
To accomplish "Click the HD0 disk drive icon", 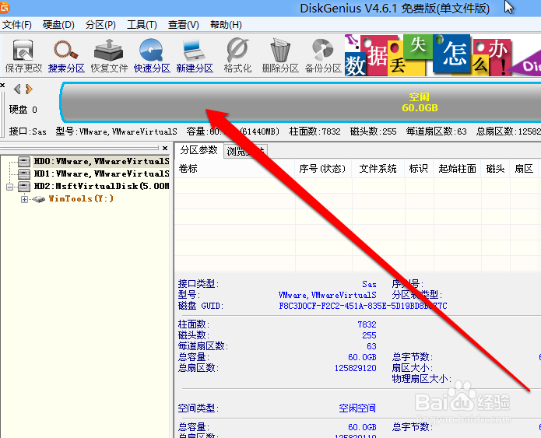I will pyautogui.click(x=24, y=161).
